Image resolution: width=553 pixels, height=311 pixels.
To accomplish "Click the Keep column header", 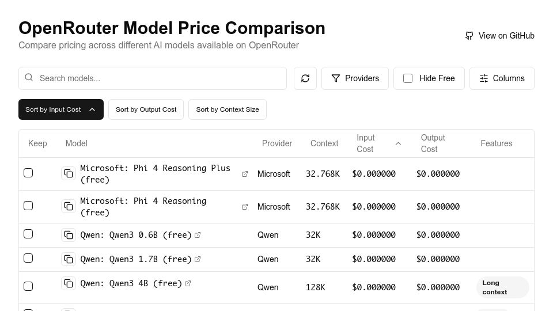I will pos(37,143).
